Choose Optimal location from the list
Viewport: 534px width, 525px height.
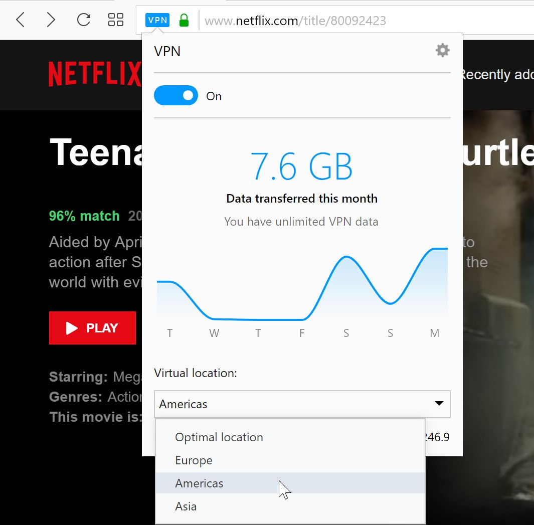pyautogui.click(x=290, y=437)
